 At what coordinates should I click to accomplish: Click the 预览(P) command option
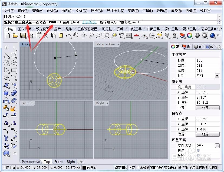[x=71, y=22]
